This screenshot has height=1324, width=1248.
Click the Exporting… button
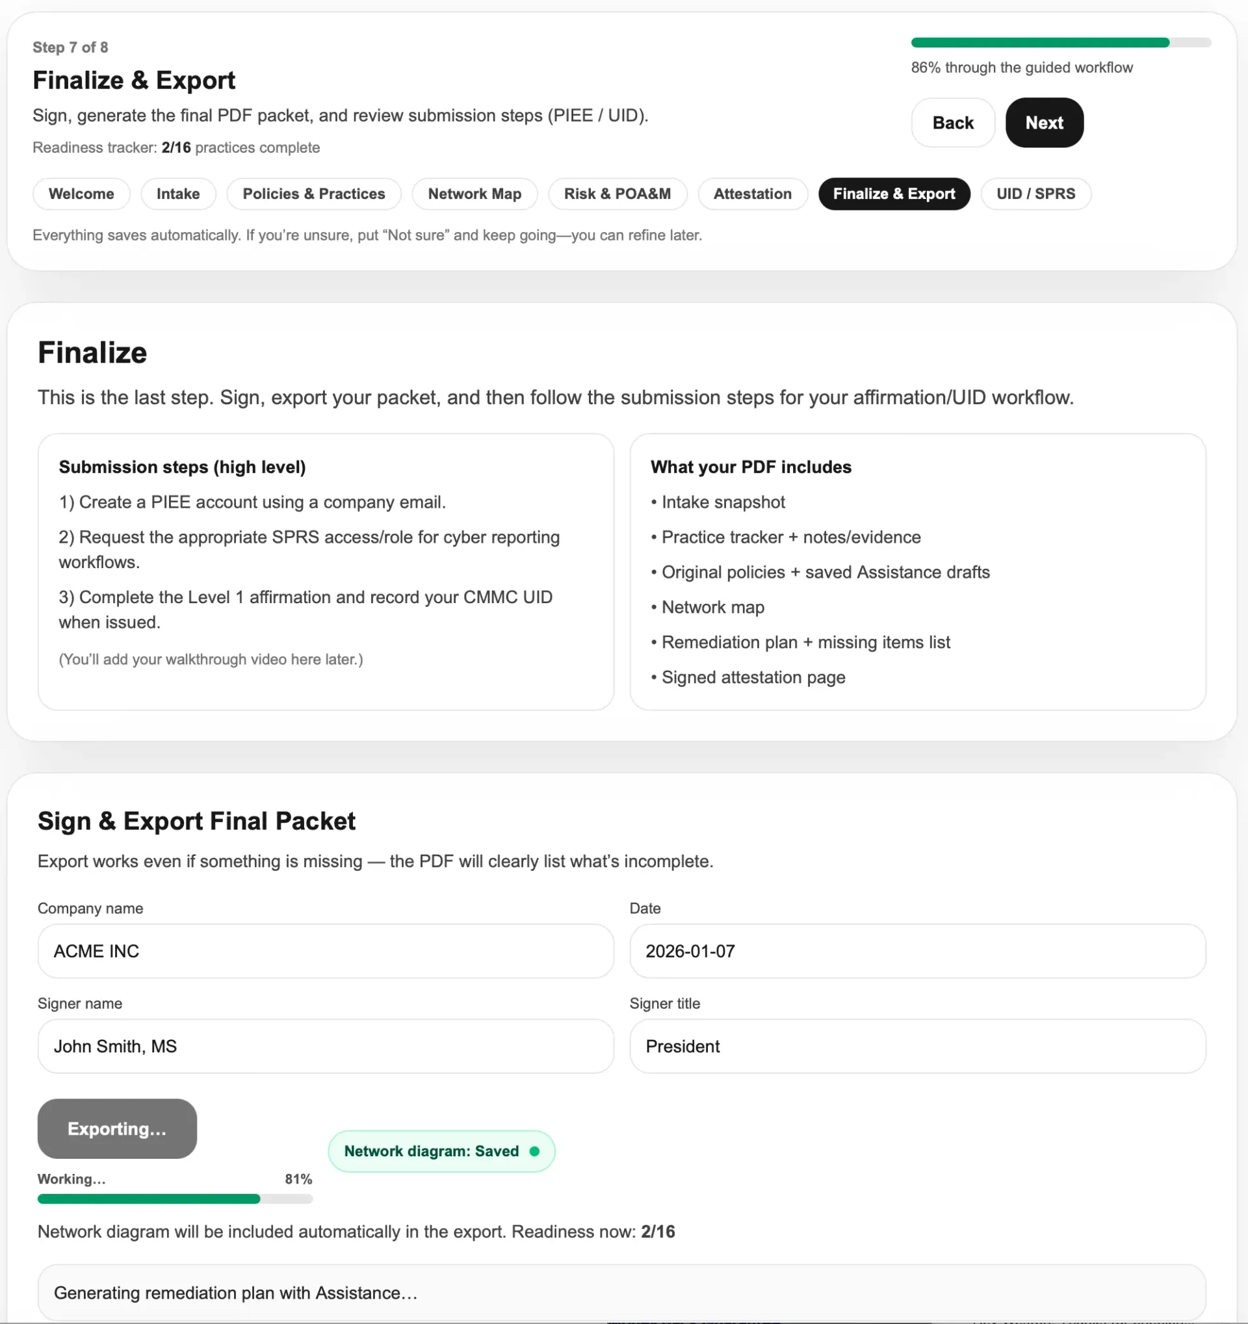tap(117, 1129)
